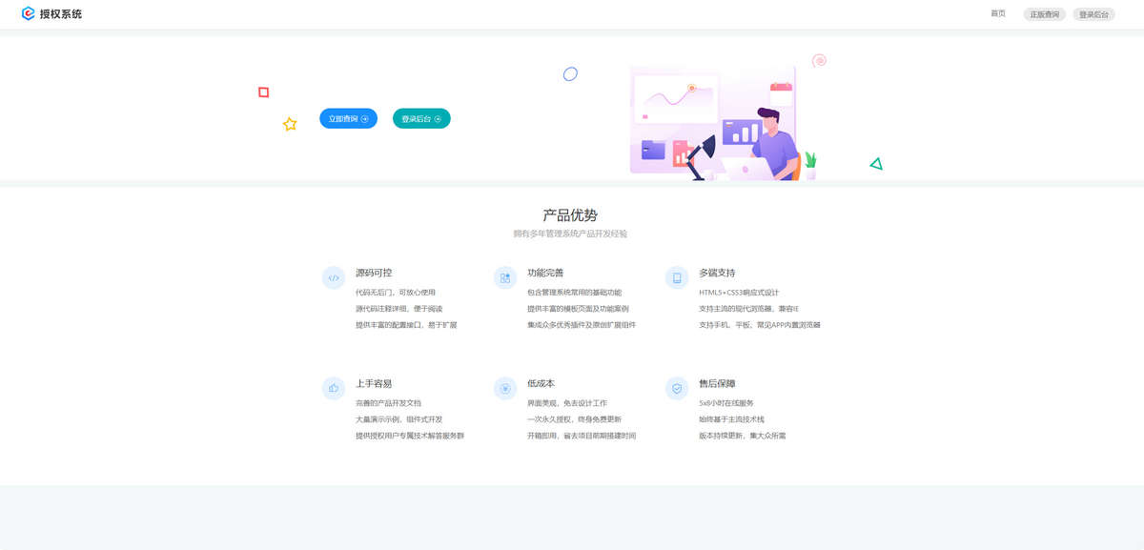Click the 多端支持 tablet device icon
1144x550 pixels.
coord(677,278)
